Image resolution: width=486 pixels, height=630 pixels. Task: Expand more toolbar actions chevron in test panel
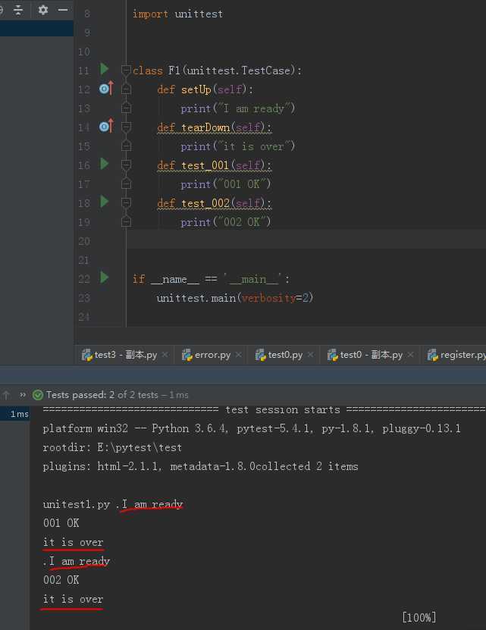pyautogui.click(x=23, y=395)
